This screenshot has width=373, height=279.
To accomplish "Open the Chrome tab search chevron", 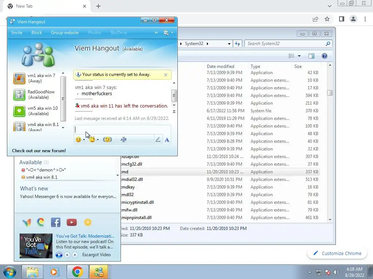I will point(329,6).
